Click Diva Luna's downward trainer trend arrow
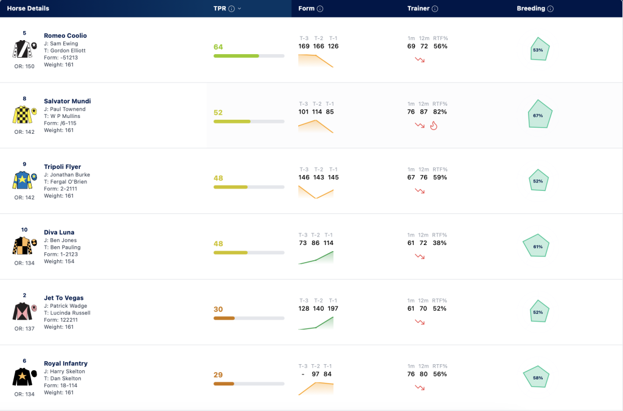The image size is (623, 411). pyautogui.click(x=420, y=257)
